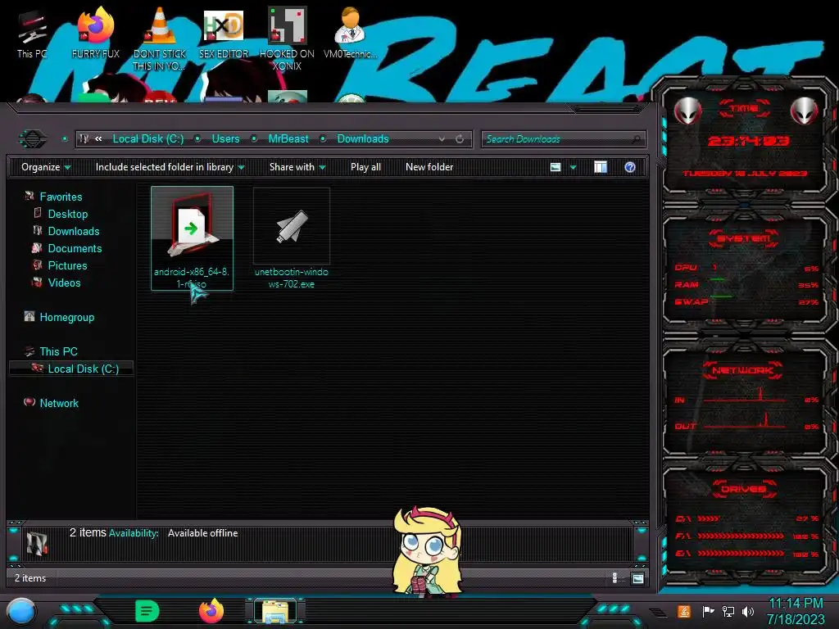Switch to large icons view in status bar
The image size is (839, 629).
637,578
